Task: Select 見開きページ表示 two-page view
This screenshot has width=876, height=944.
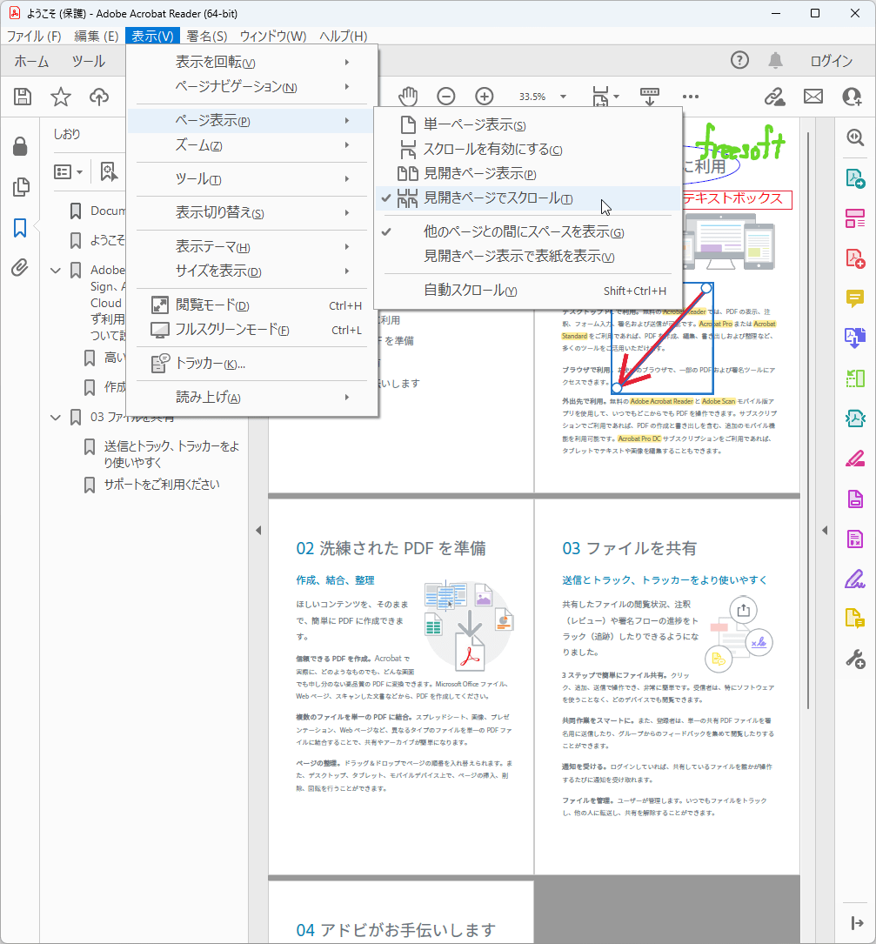Action: tap(527, 173)
